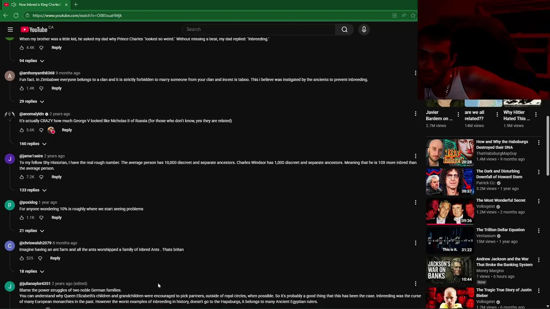Open a new browser tab with plus
Viewport: 550px width, 309px height.
tap(76, 4)
